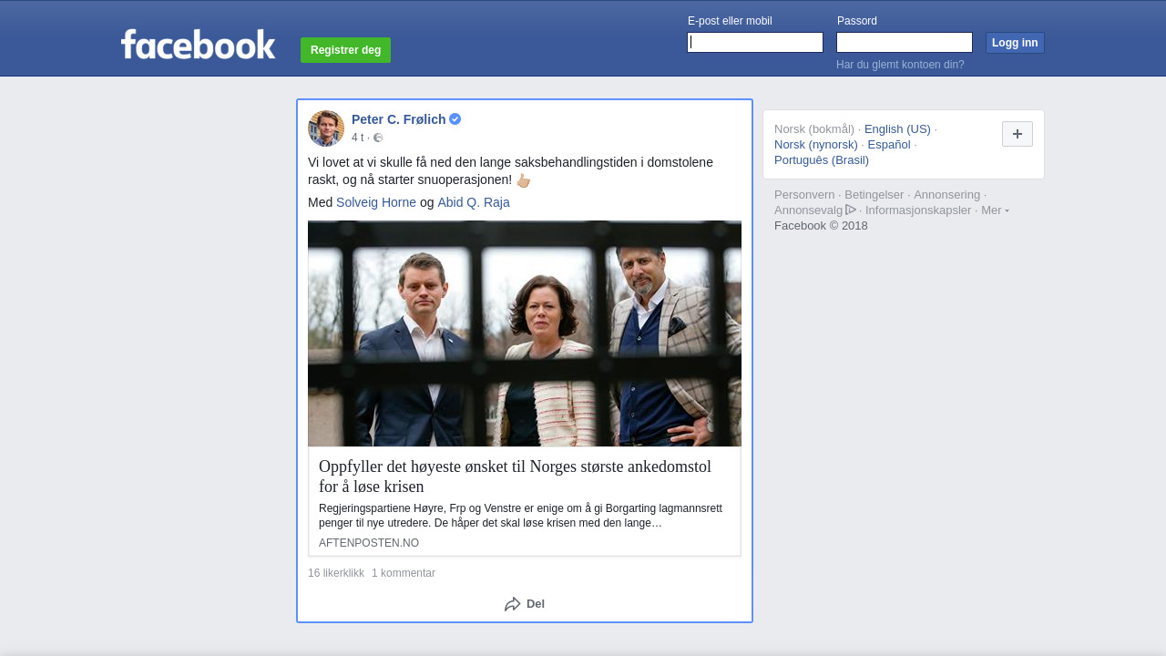Click the AdChoices triangle icon
Image resolution: width=1166 pixels, height=656 pixels.
coord(851,210)
